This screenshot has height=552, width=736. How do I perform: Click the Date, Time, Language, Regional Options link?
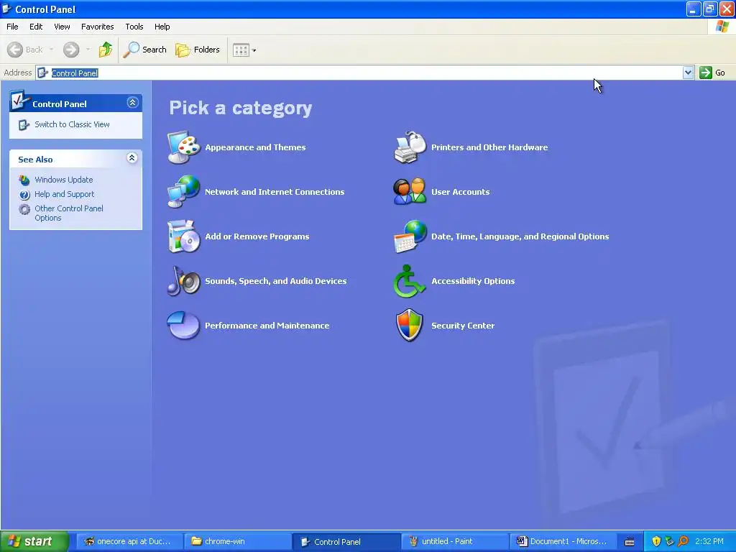pos(520,236)
